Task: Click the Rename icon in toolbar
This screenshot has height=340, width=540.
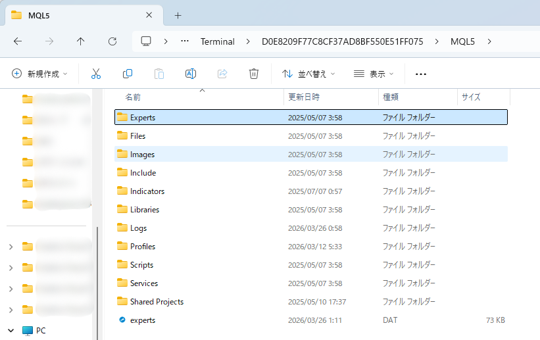Action: click(191, 74)
